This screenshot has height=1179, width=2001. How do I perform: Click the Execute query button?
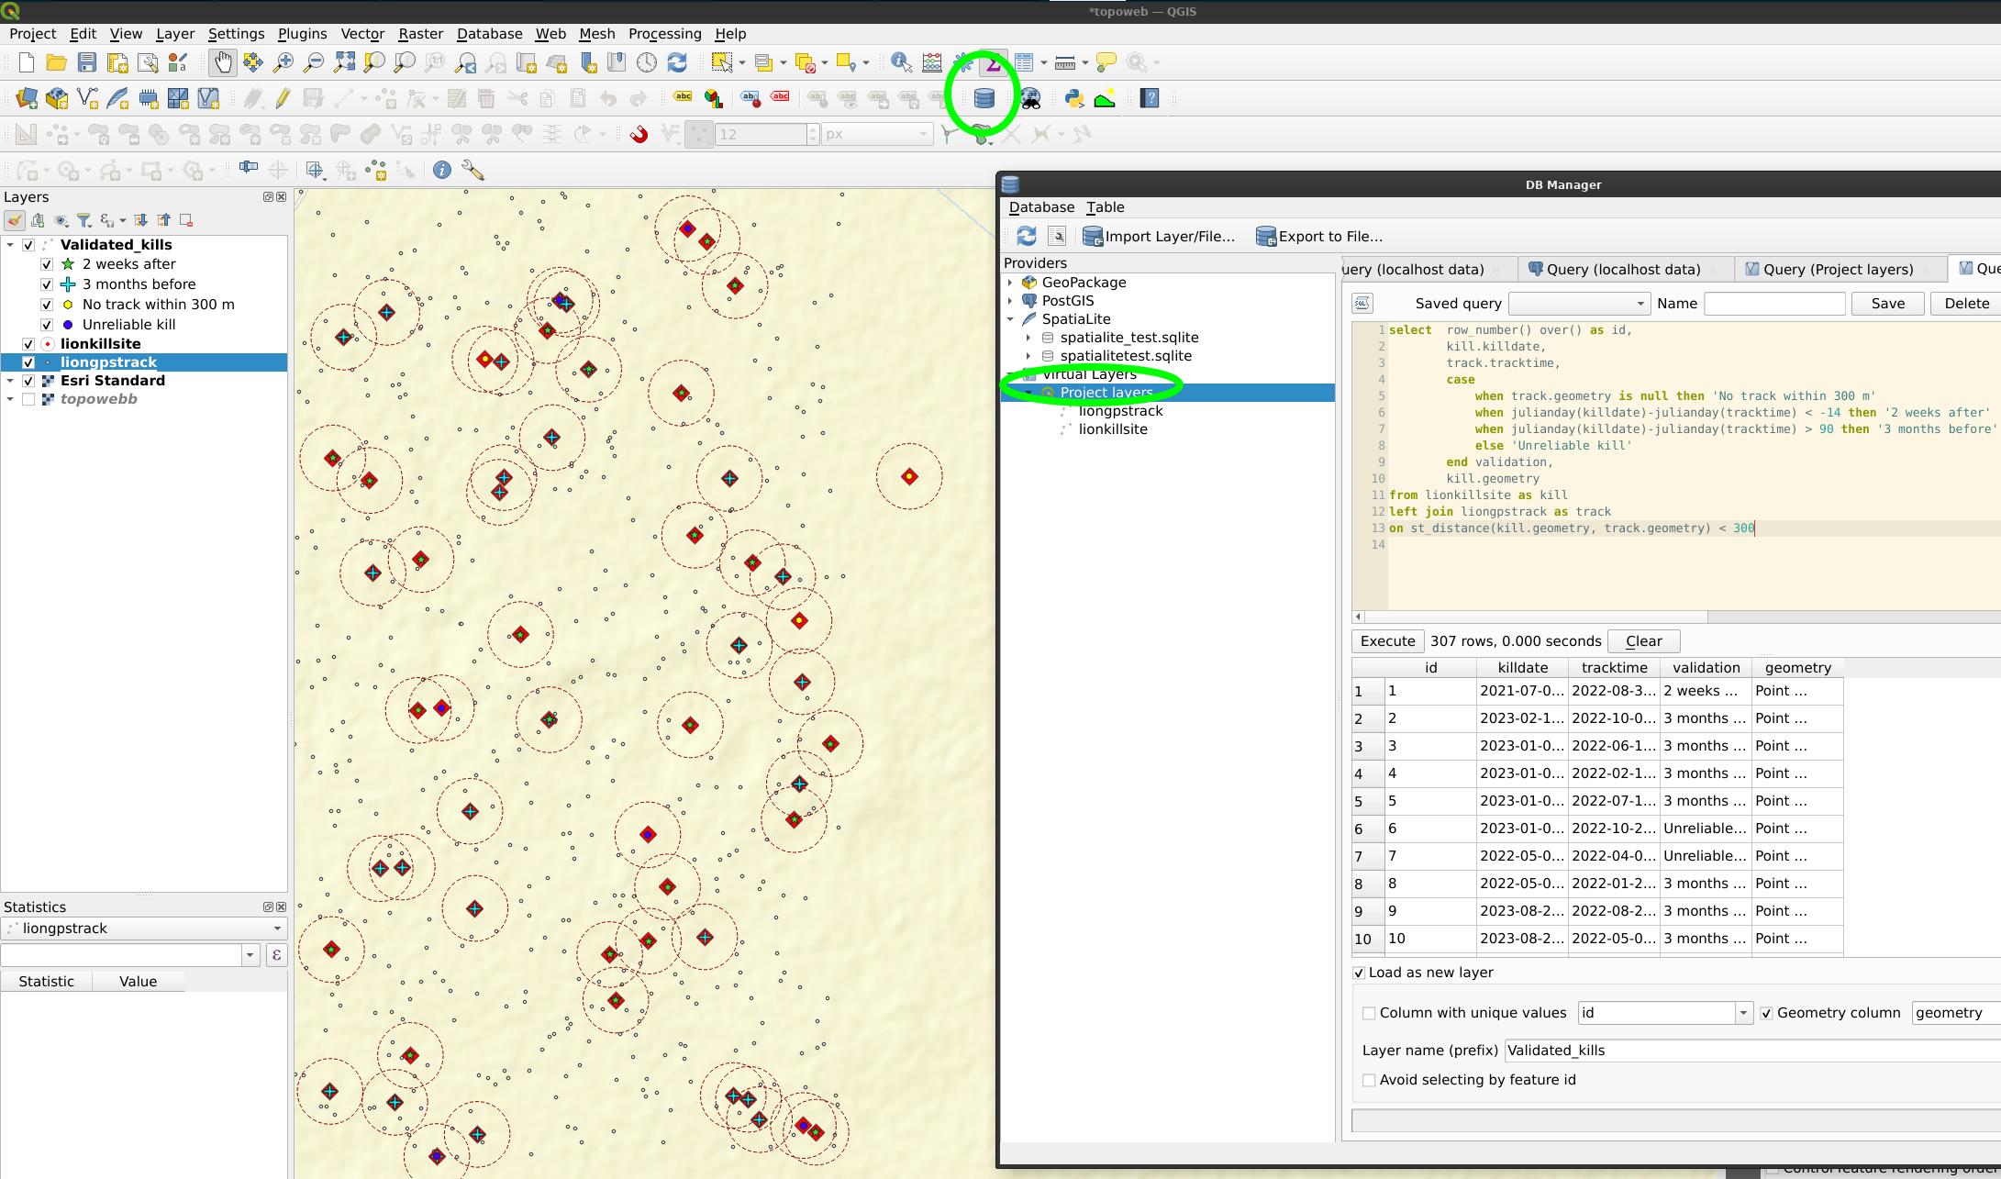pos(1386,640)
